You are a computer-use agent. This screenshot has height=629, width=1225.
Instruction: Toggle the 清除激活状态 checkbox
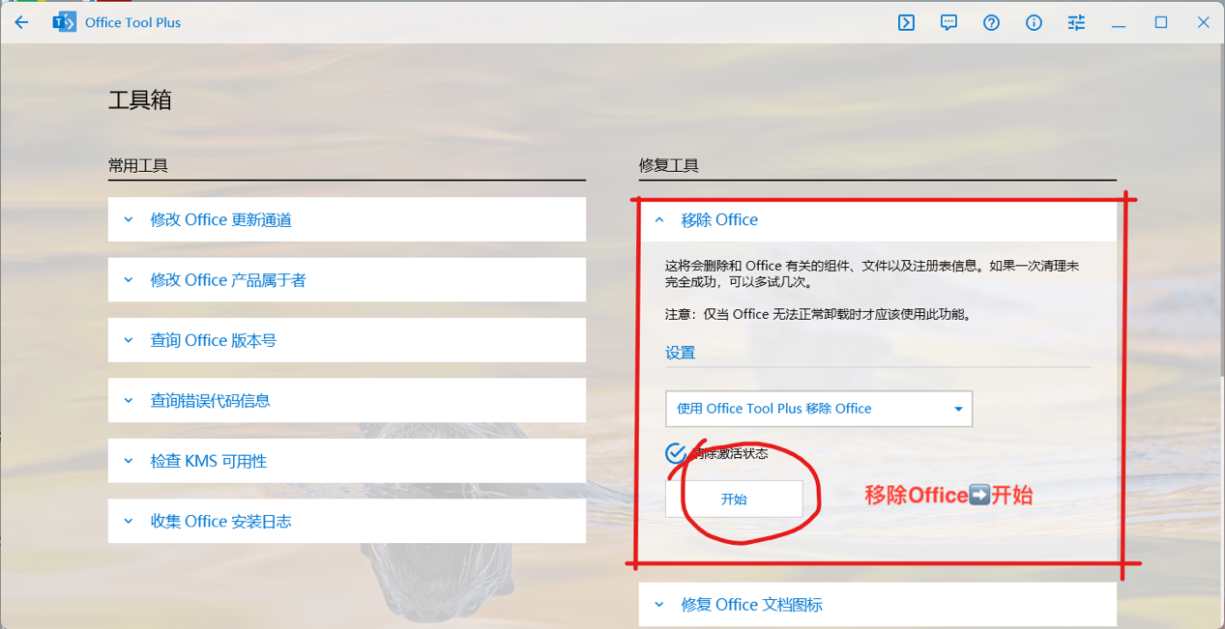[676, 453]
